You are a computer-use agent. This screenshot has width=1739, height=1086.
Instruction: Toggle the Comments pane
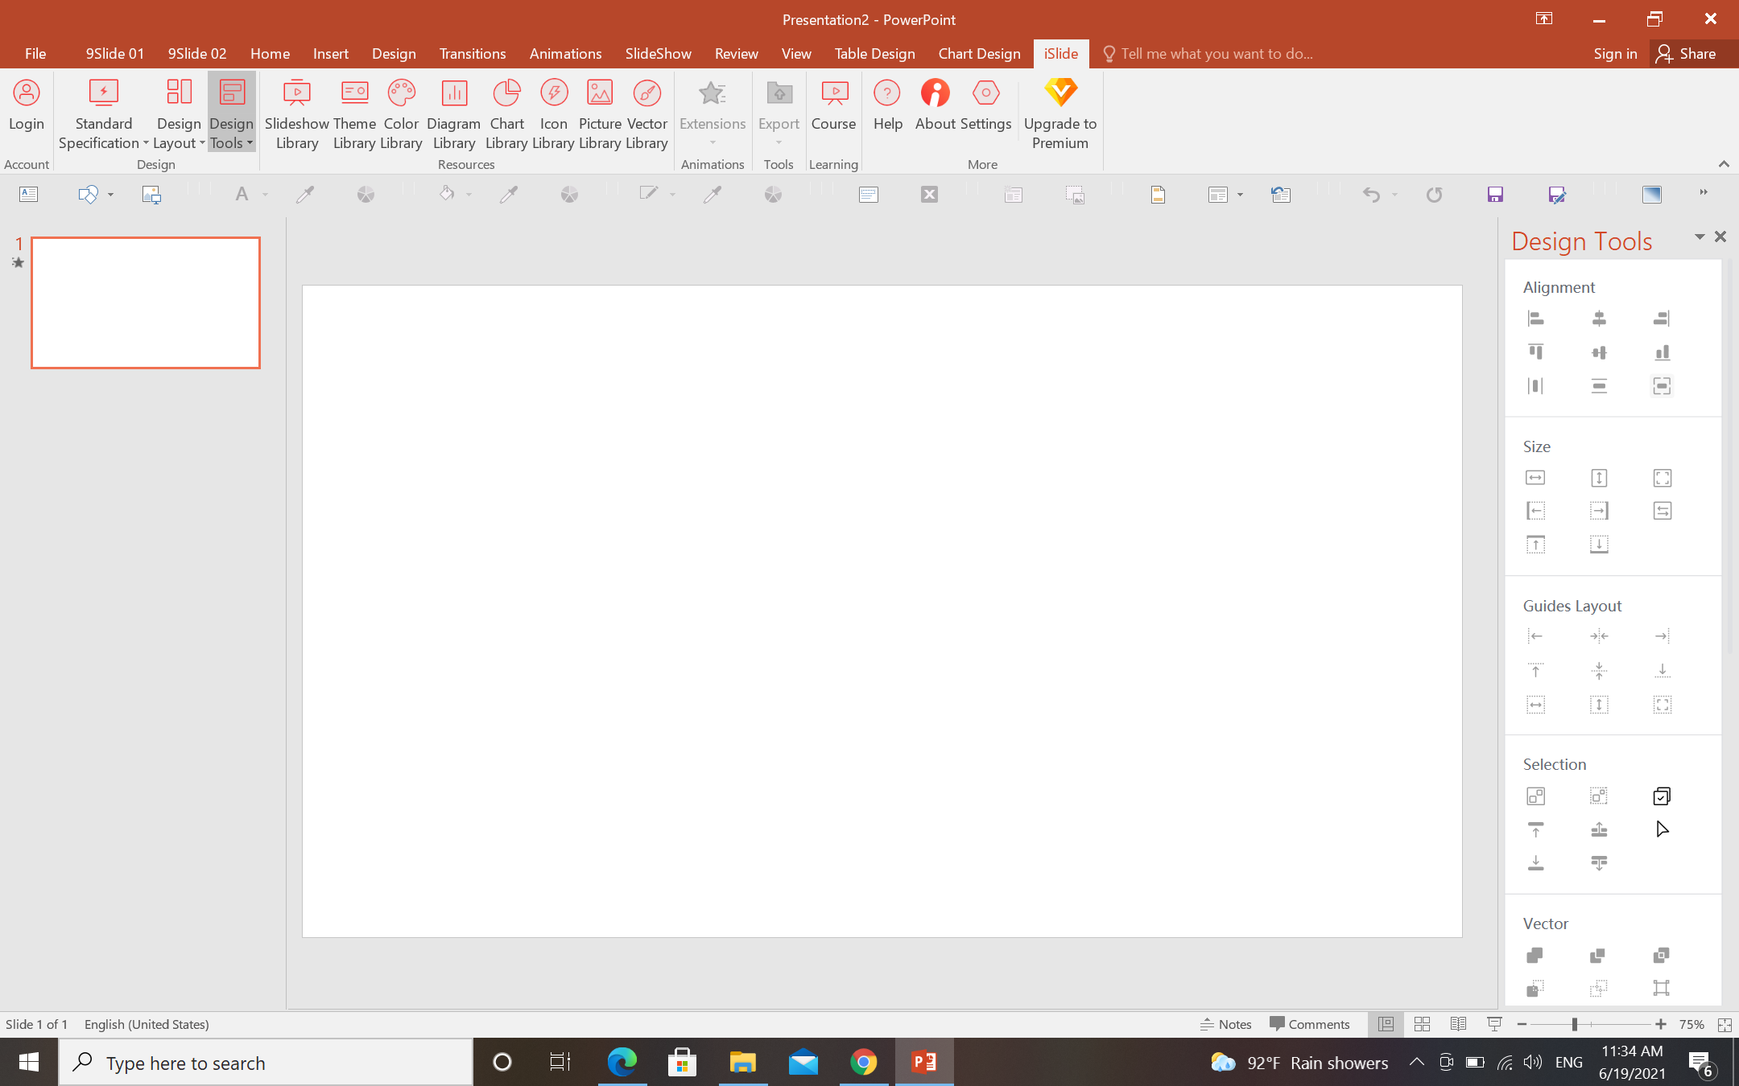1309,1024
